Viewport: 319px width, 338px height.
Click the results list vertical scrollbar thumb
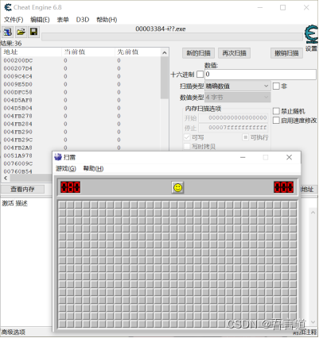pos(165,78)
